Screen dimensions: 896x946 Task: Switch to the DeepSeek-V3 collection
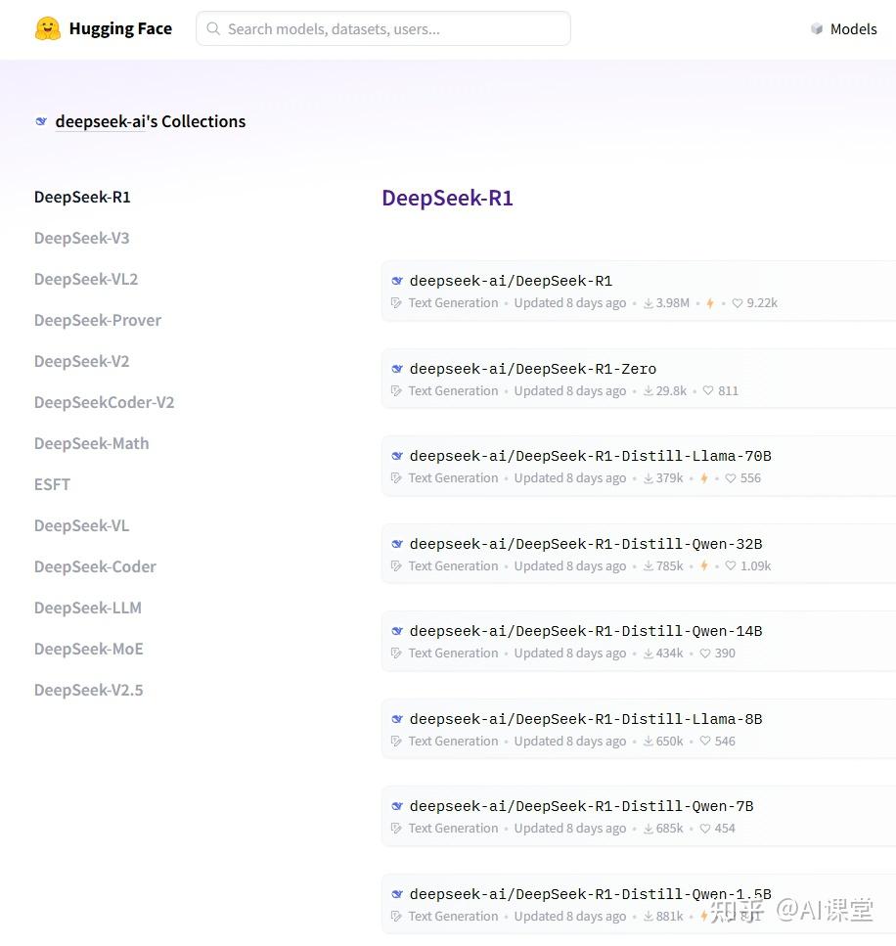click(81, 238)
